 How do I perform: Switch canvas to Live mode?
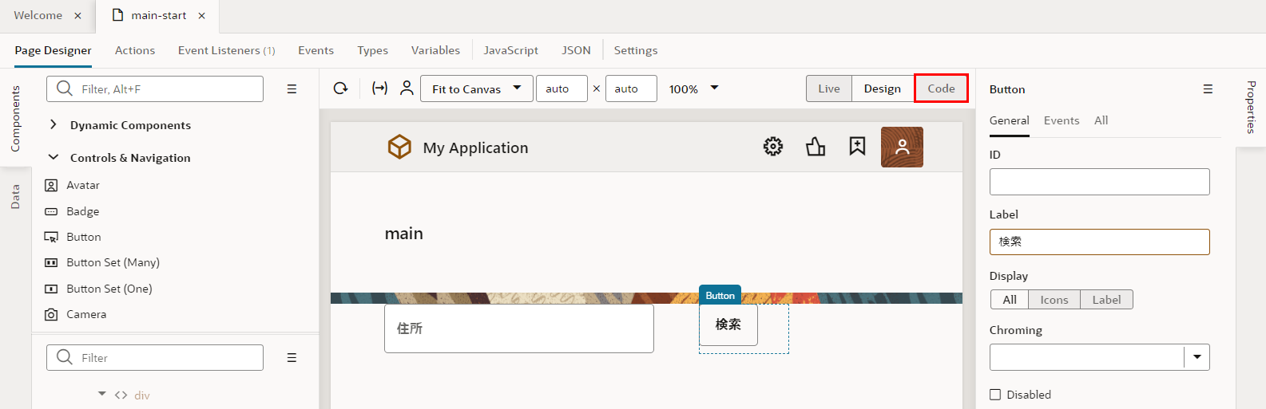click(828, 88)
